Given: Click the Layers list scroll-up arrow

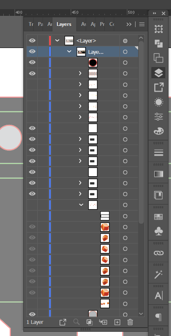Looking at the screenshot, I should click(141, 38).
